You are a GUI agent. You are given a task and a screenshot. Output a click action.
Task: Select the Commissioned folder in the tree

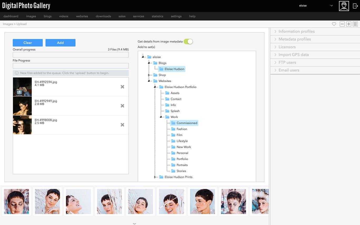point(187,123)
